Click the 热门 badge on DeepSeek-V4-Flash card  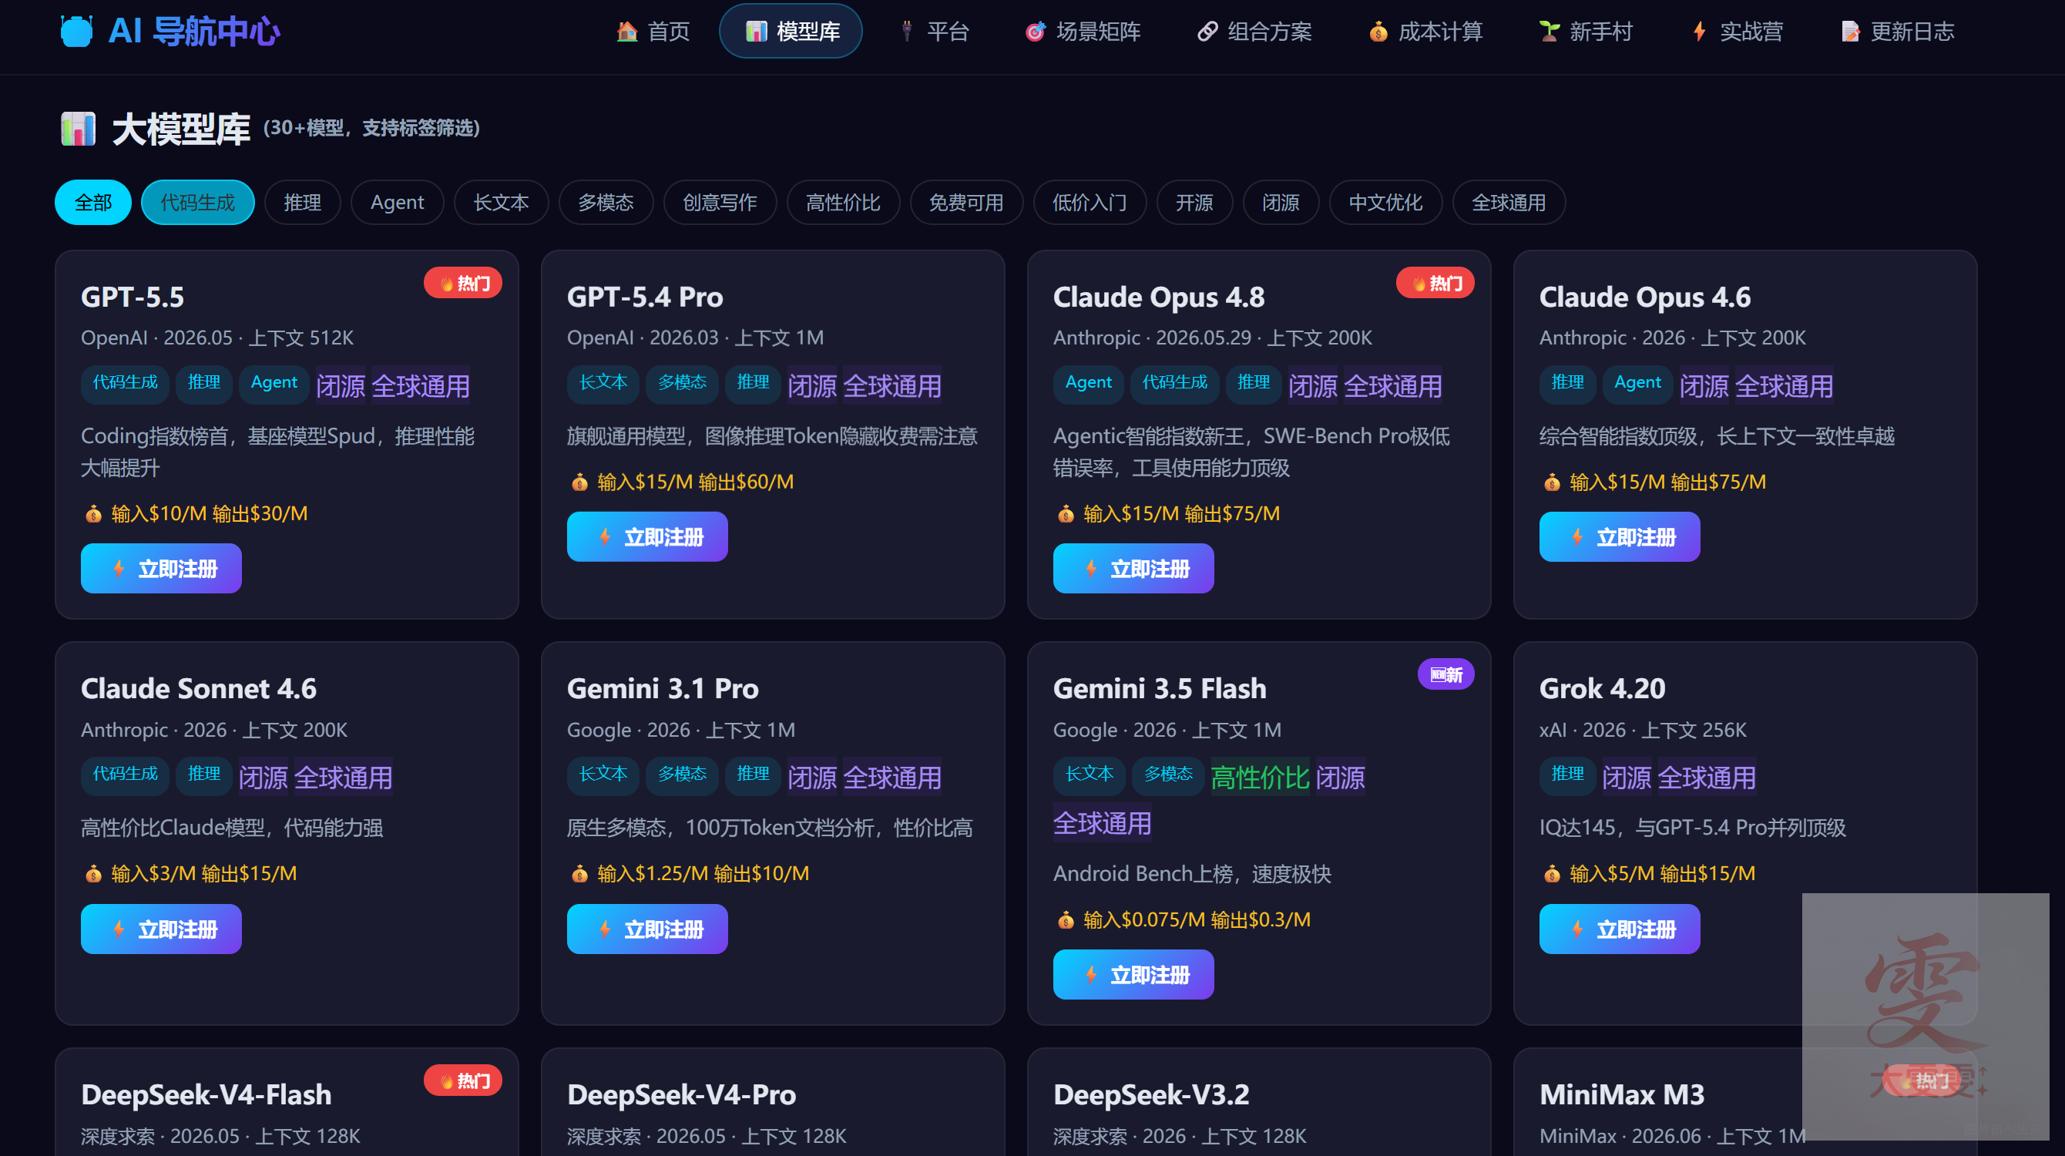point(463,1080)
